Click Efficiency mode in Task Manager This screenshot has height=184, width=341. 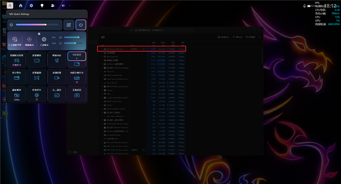(251, 37)
